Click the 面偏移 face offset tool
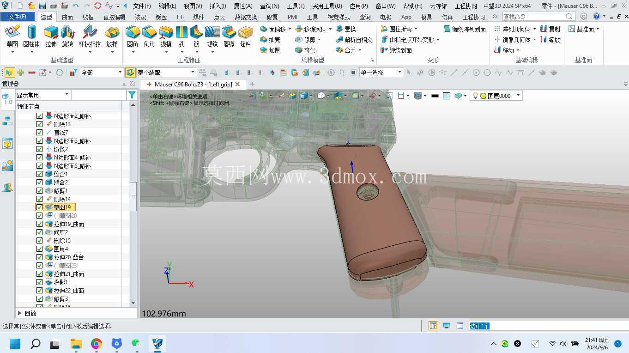The height and width of the screenshot is (353, 629). pyautogui.click(x=273, y=29)
